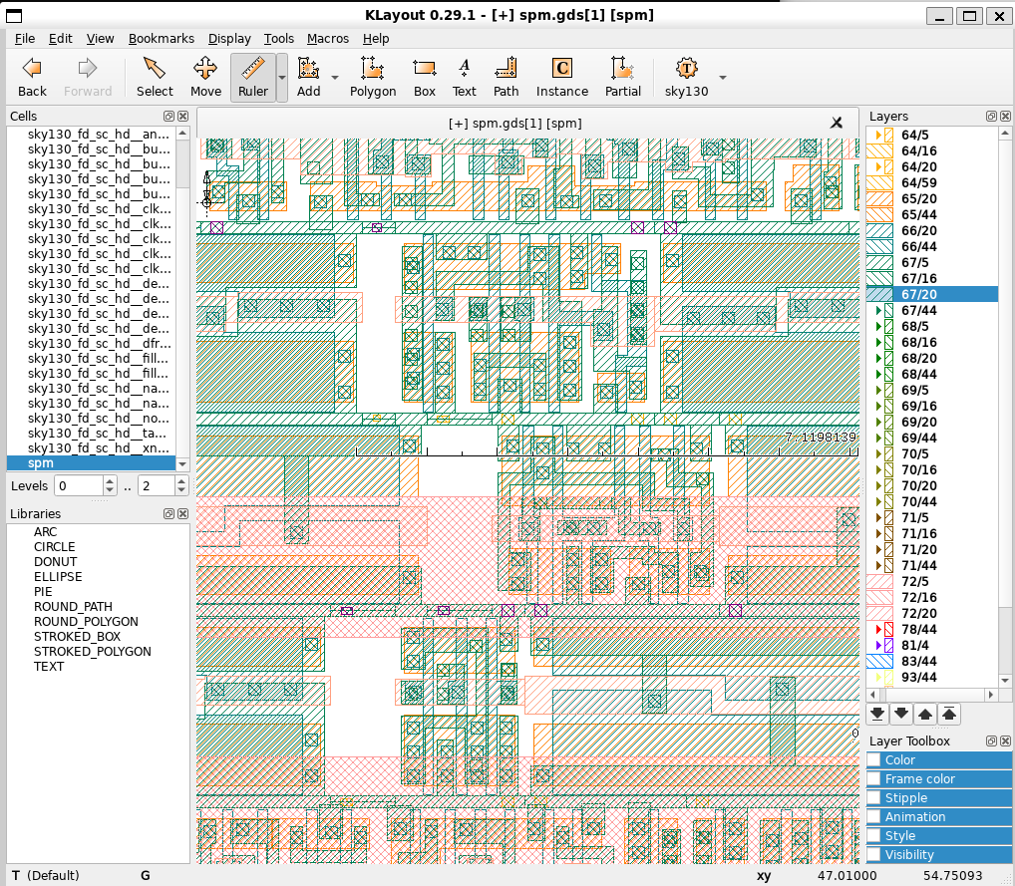Enable the Partial selection tool
This screenshot has width=1015, height=886.
[622, 77]
